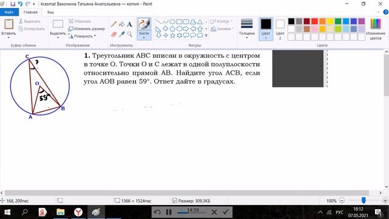
Task: Collapse the ribbon with the chevron
Action: (378, 12)
